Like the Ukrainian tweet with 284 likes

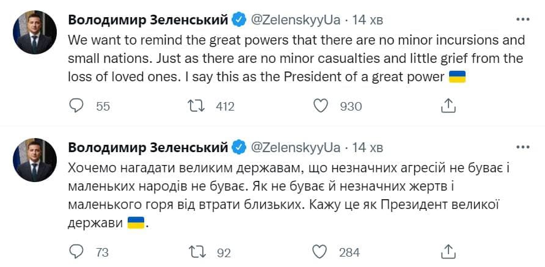coord(321,252)
